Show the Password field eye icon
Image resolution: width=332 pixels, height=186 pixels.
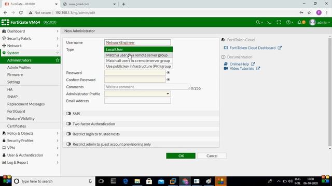(x=168, y=72)
